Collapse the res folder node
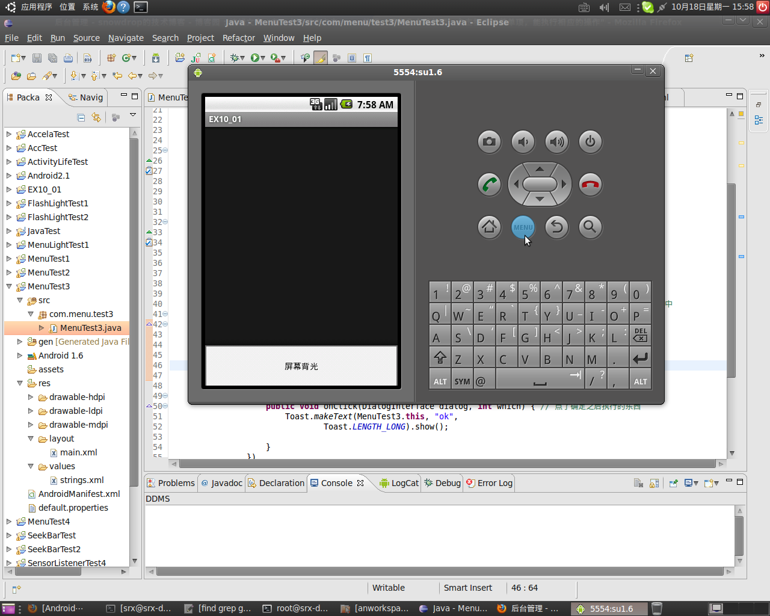 pos(20,383)
